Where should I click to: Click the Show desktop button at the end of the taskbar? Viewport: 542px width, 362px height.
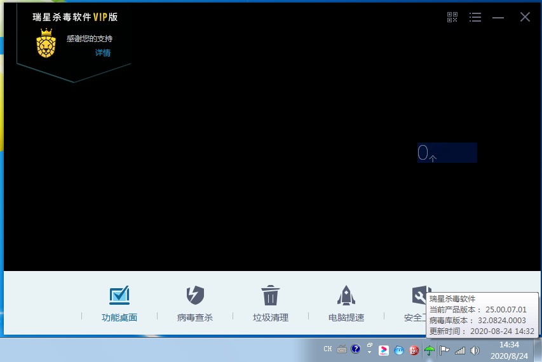(538, 351)
